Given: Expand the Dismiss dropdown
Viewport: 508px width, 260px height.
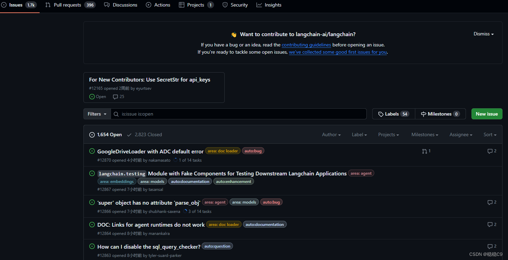Looking at the screenshot, I should [x=484, y=34].
